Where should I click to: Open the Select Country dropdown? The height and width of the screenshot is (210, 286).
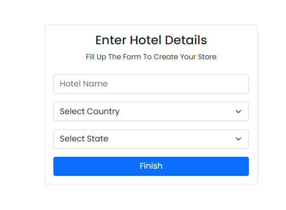tap(151, 112)
